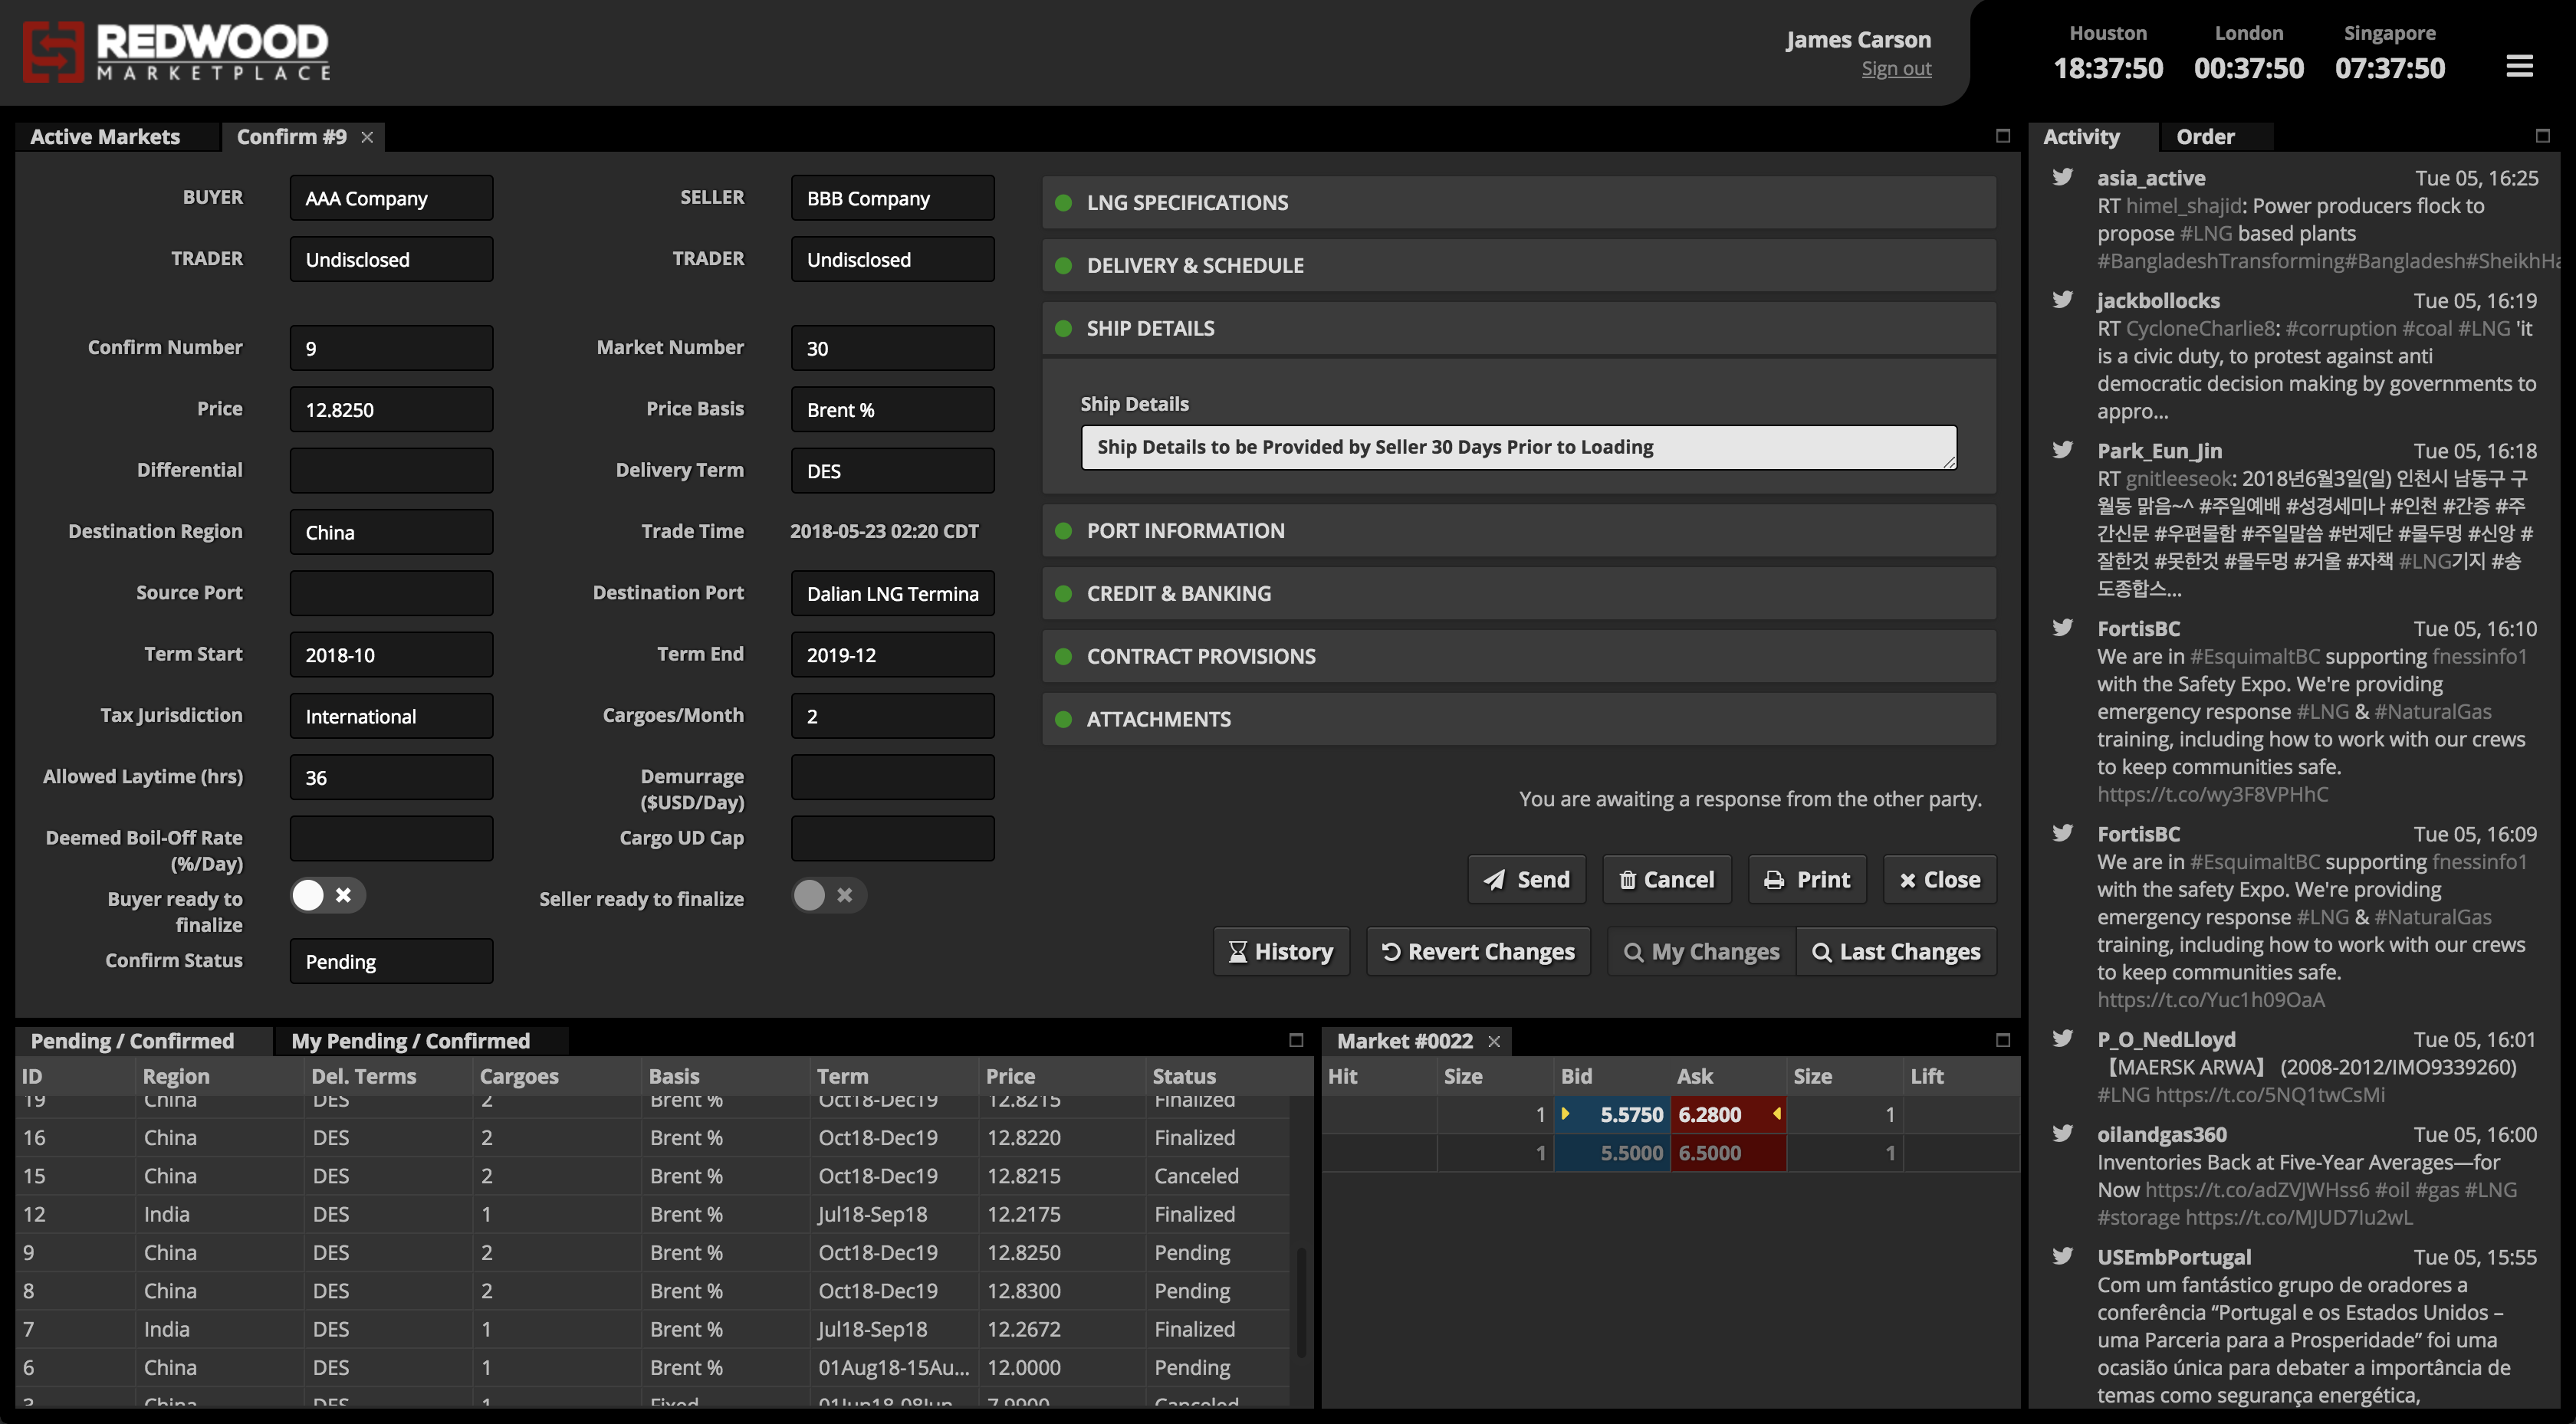Screen dimensions: 2576x1424
Task: Show My Changes
Action: point(1702,952)
